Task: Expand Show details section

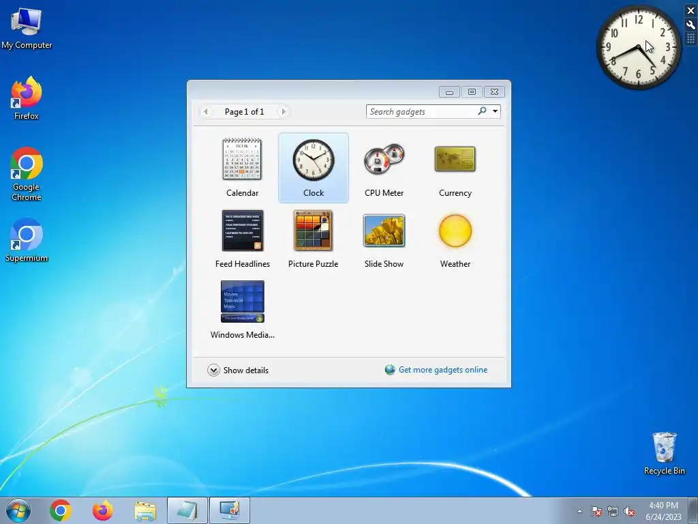Action: tap(238, 370)
